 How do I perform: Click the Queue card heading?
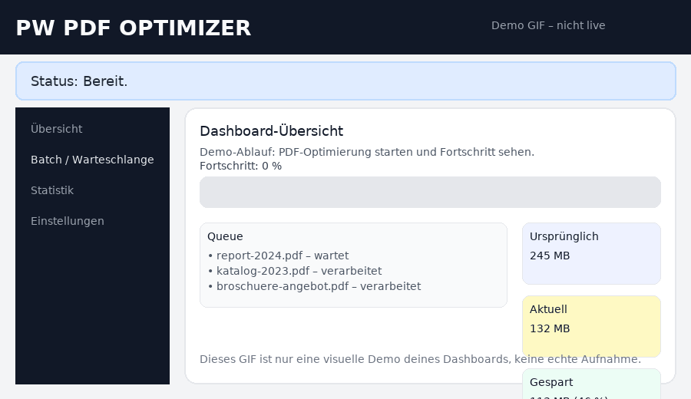point(225,236)
